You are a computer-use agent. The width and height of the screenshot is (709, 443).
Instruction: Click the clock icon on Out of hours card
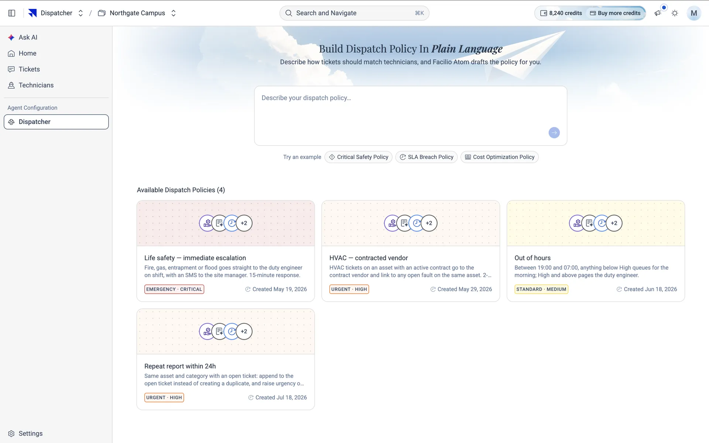[x=602, y=223]
